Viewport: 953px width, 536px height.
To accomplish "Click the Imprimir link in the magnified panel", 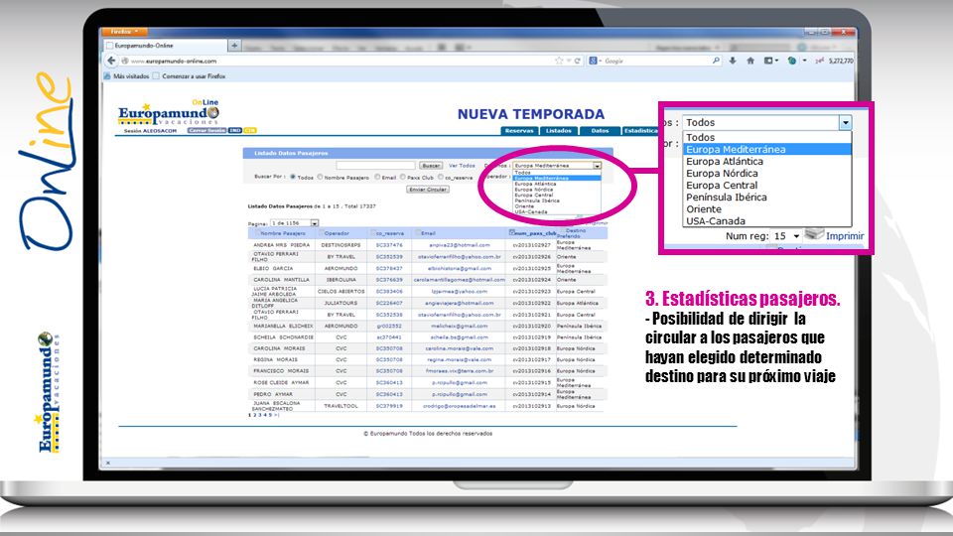I will click(845, 236).
